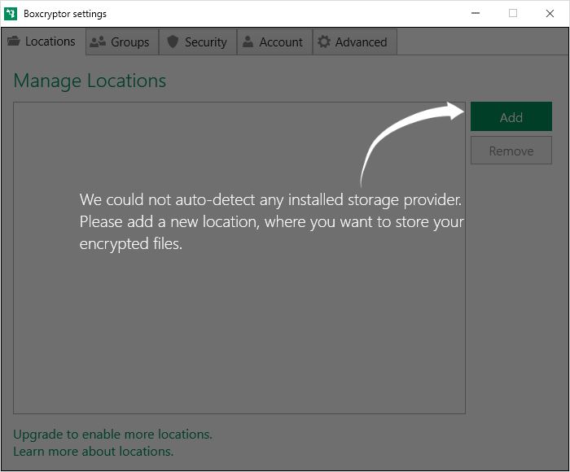The height and width of the screenshot is (472, 570).
Task: Open the Security tab
Action: tap(198, 42)
